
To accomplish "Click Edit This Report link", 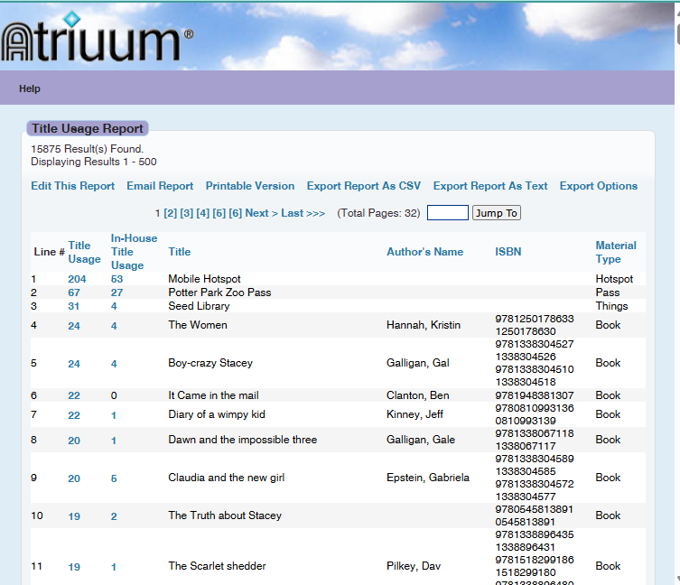I will click(x=72, y=186).
